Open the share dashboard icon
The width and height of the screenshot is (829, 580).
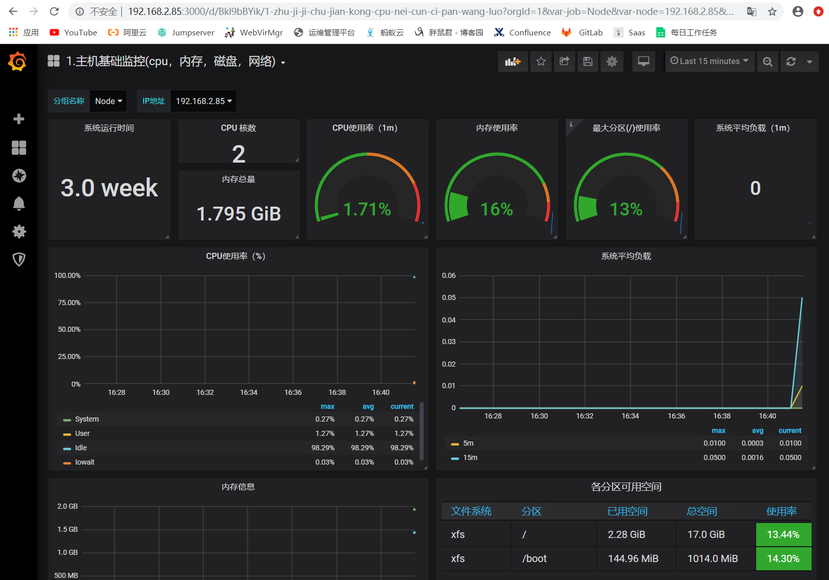pyautogui.click(x=564, y=62)
